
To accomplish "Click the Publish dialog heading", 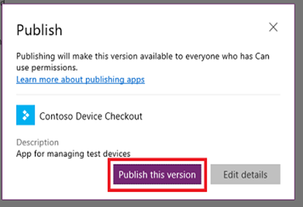I will click(39, 30).
